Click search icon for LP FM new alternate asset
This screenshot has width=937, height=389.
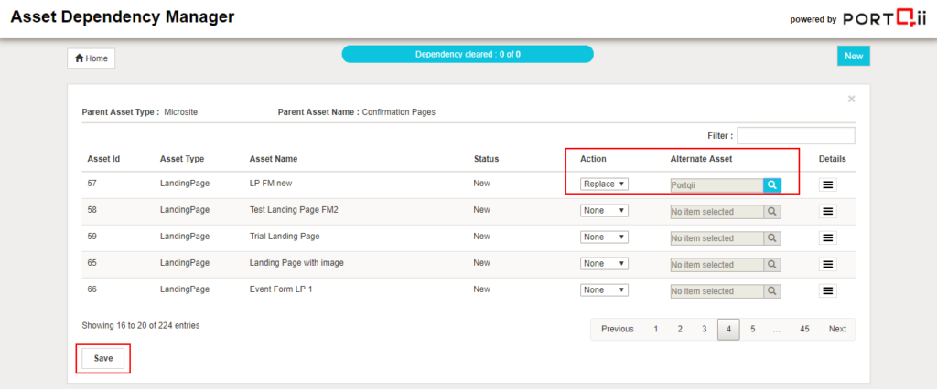tap(772, 184)
